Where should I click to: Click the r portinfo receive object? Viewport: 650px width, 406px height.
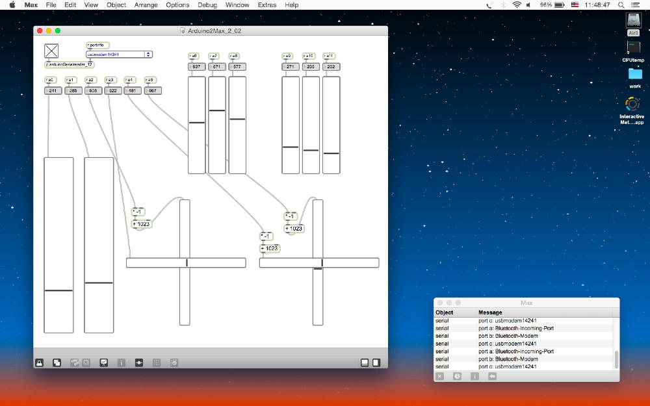point(97,45)
